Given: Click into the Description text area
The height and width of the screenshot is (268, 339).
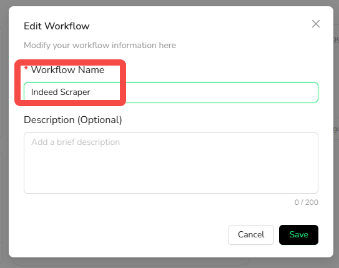Looking at the screenshot, I should point(171,163).
